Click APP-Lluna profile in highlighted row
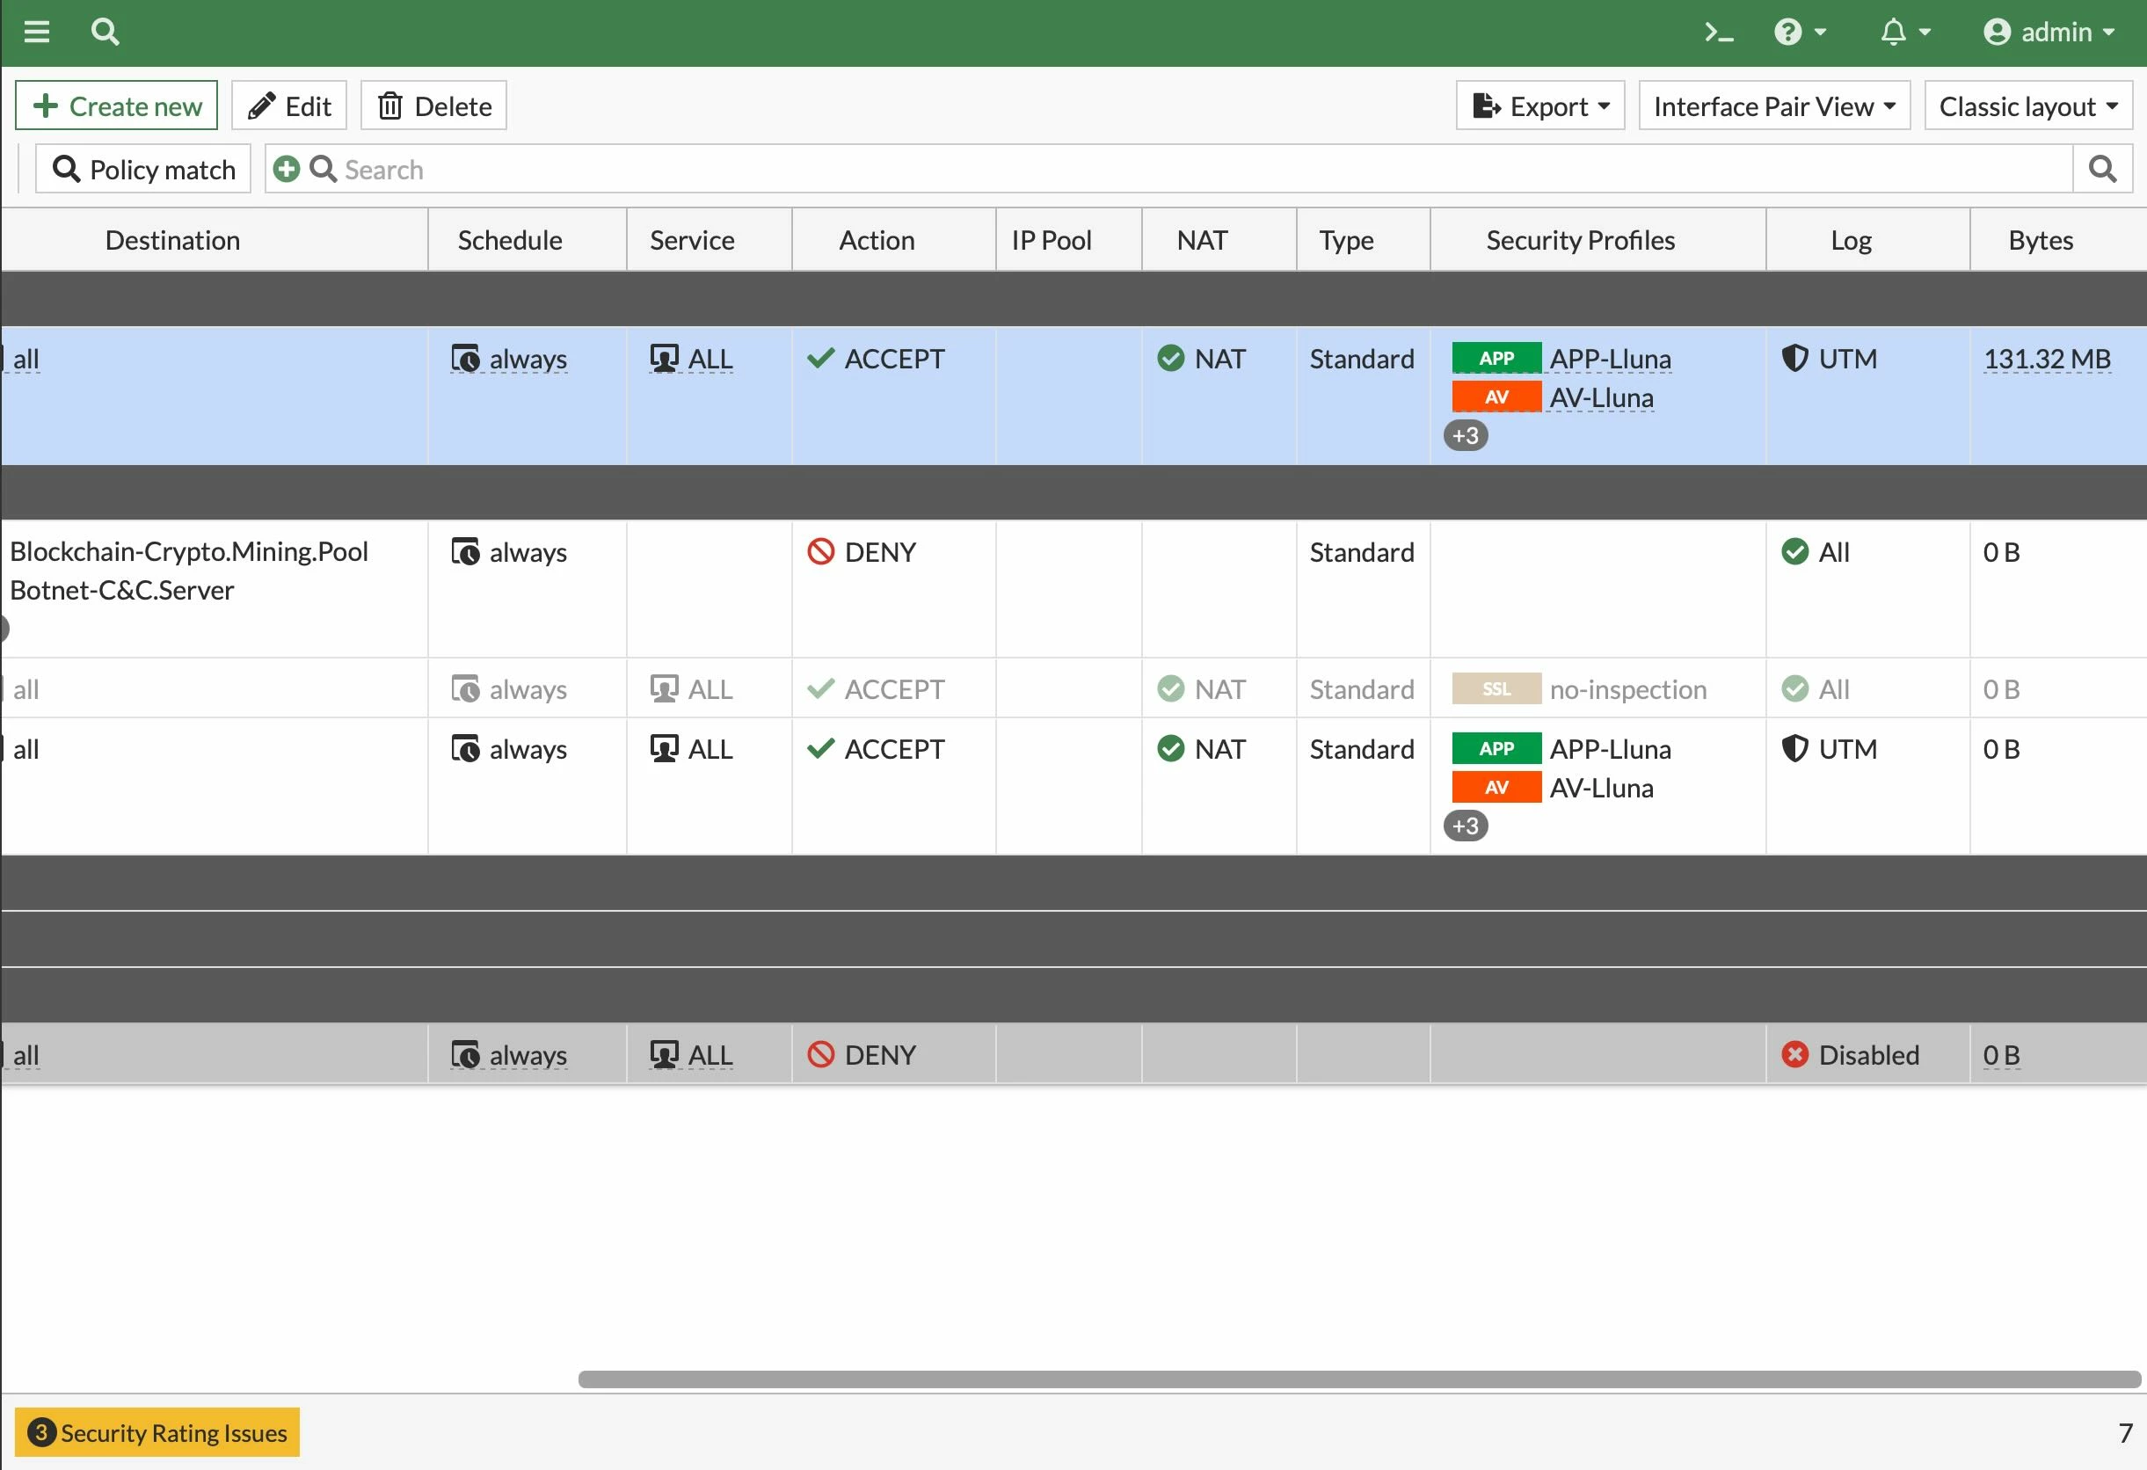 1611,359
